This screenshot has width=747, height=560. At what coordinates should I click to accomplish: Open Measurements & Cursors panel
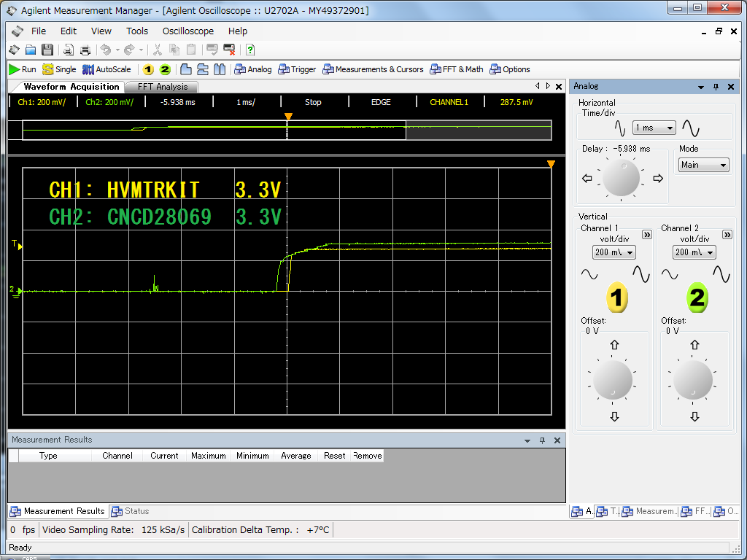coord(373,69)
